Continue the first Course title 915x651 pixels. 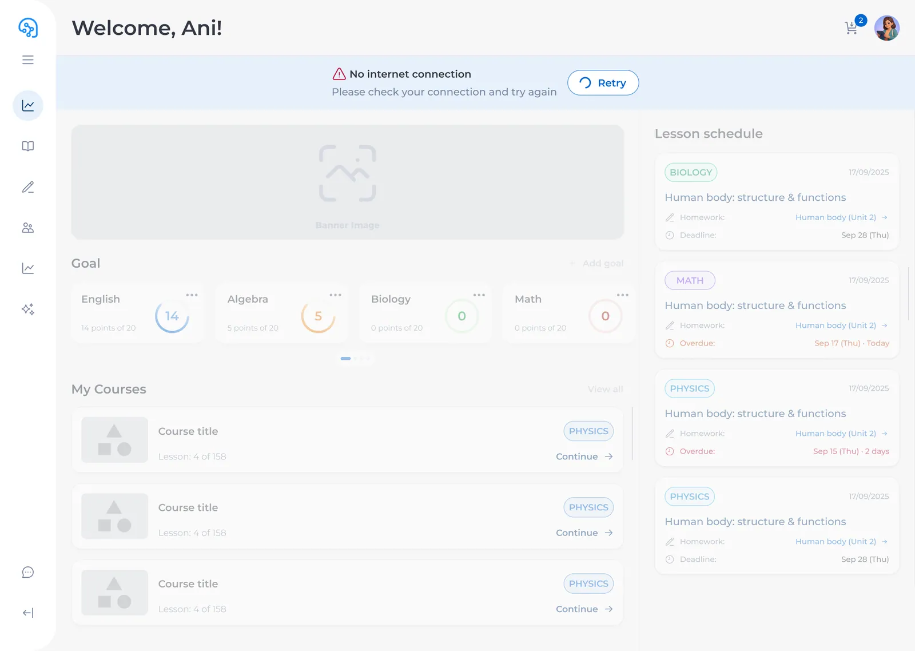(x=584, y=457)
